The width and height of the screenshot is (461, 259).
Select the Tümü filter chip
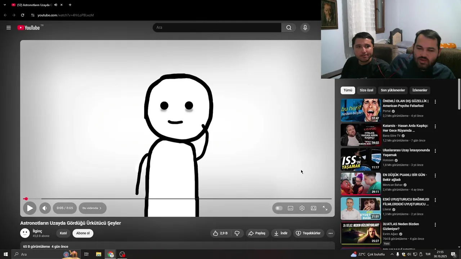point(348,90)
